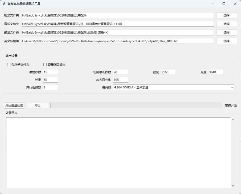The image size is (241, 194).
Task: Maximize the window
Action: (x=224, y=4)
